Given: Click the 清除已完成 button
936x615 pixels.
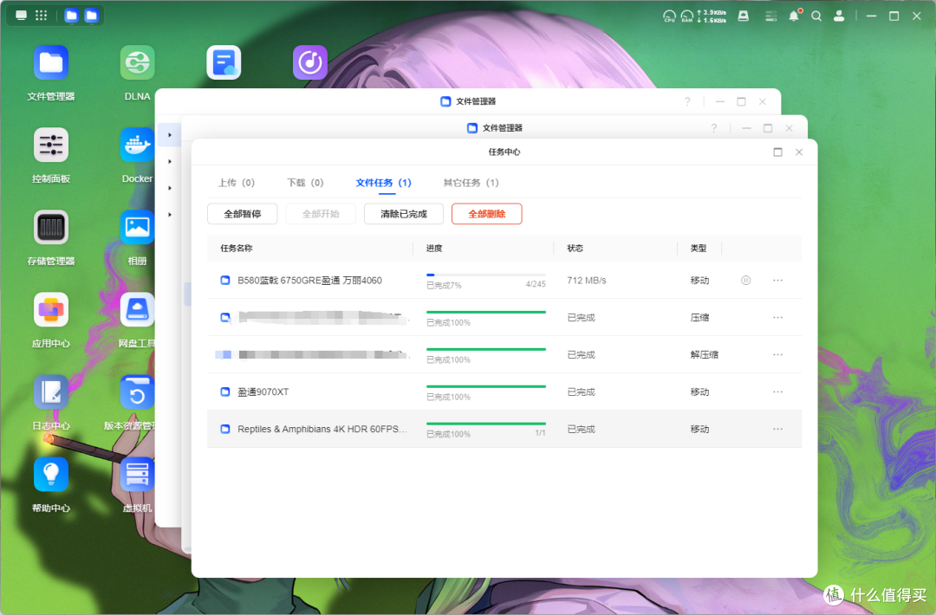Looking at the screenshot, I should tap(404, 214).
